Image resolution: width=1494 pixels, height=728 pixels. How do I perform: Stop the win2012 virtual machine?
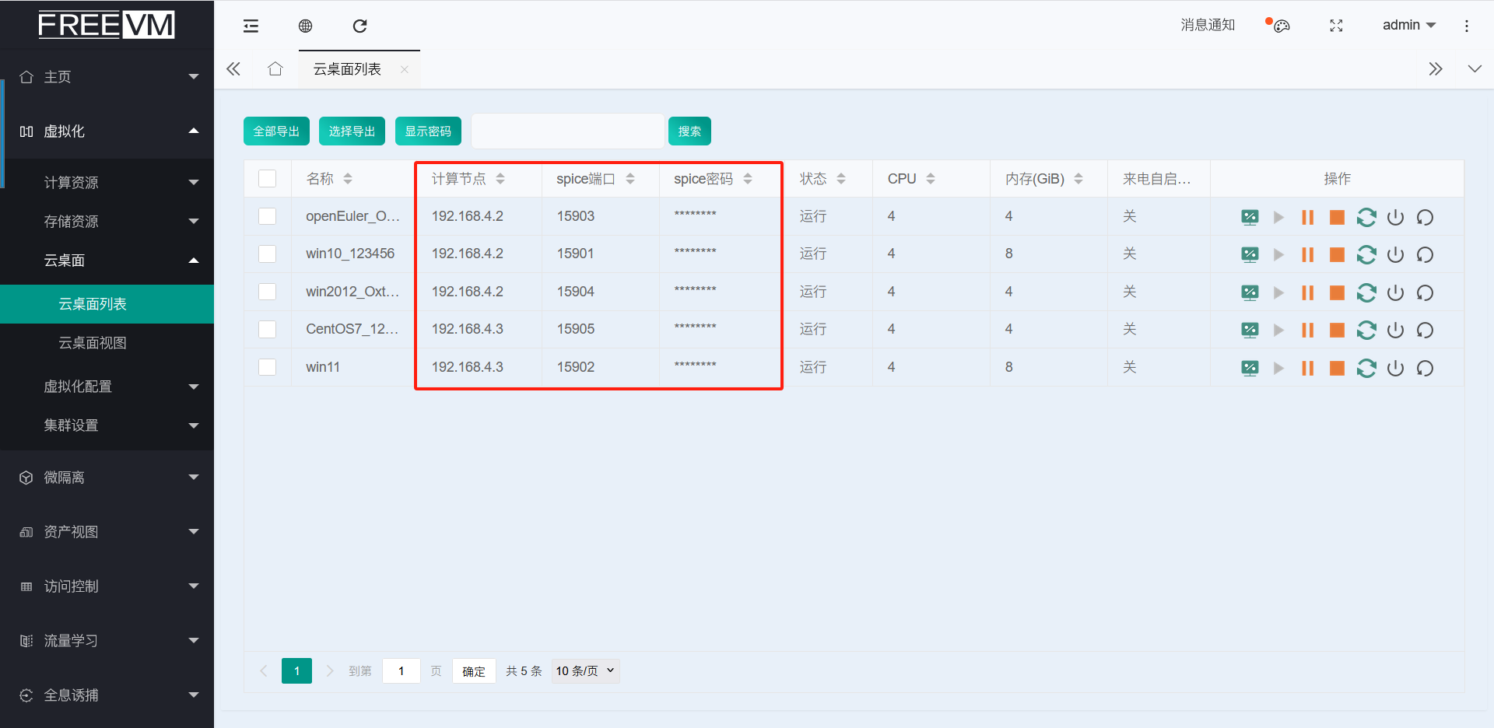[x=1337, y=293]
